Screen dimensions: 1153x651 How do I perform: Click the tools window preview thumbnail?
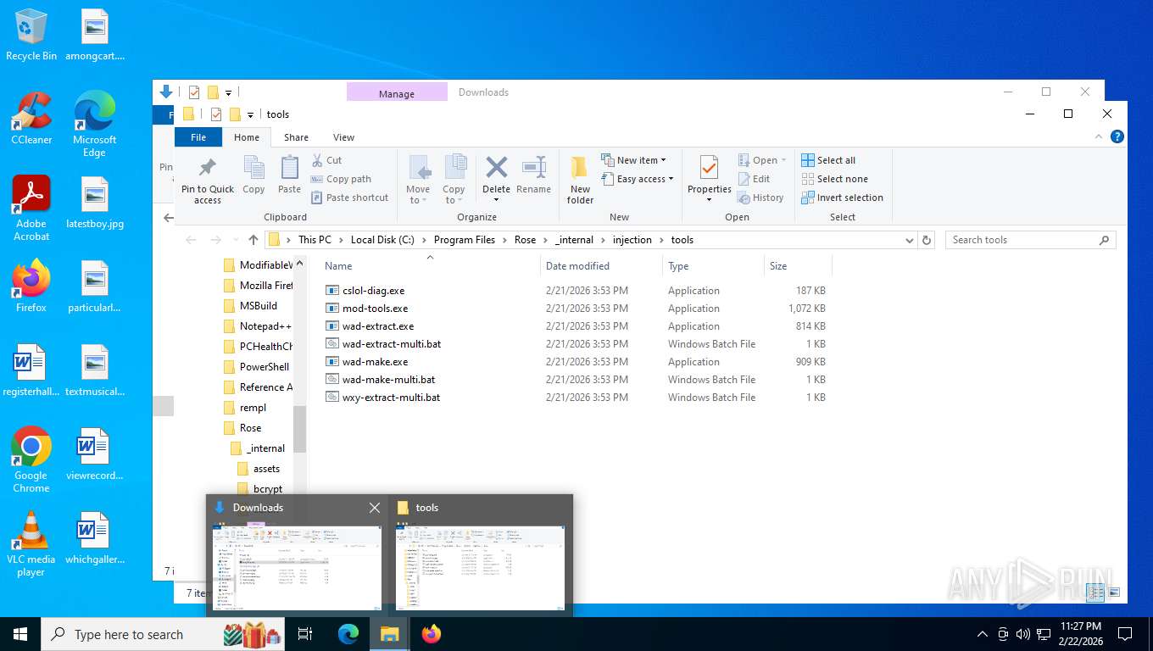pyautogui.click(x=480, y=566)
